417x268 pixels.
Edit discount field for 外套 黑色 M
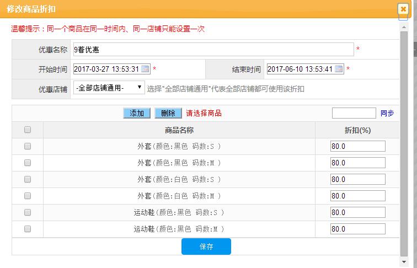pyautogui.click(x=357, y=163)
